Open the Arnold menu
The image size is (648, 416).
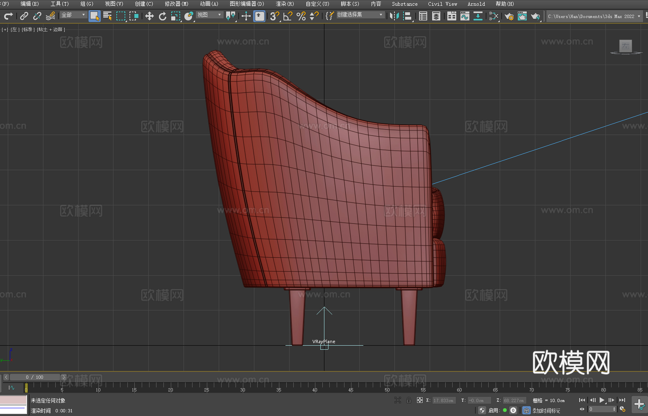476,4
